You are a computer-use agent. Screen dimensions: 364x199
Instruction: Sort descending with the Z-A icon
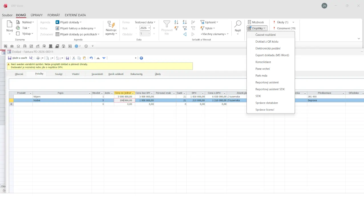click(x=185, y=22)
